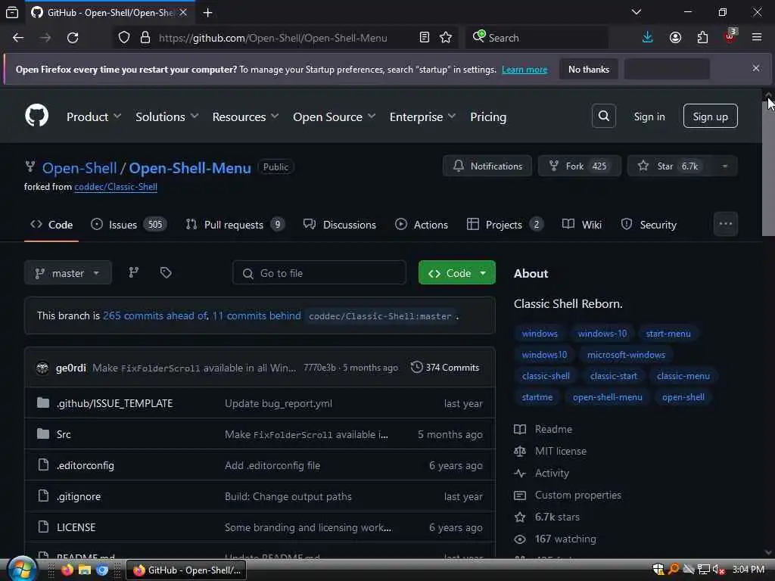Expand the Resources menu
Viewport: 775px width, 581px height.
point(246,117)
